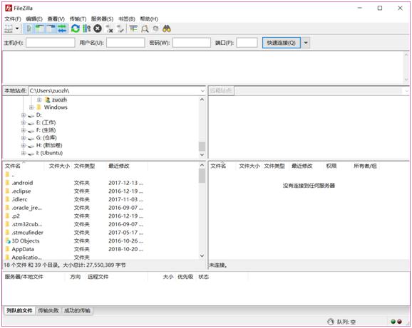
Task: Expand the F: (生活) drive node
Action: [x=24, y=130]
